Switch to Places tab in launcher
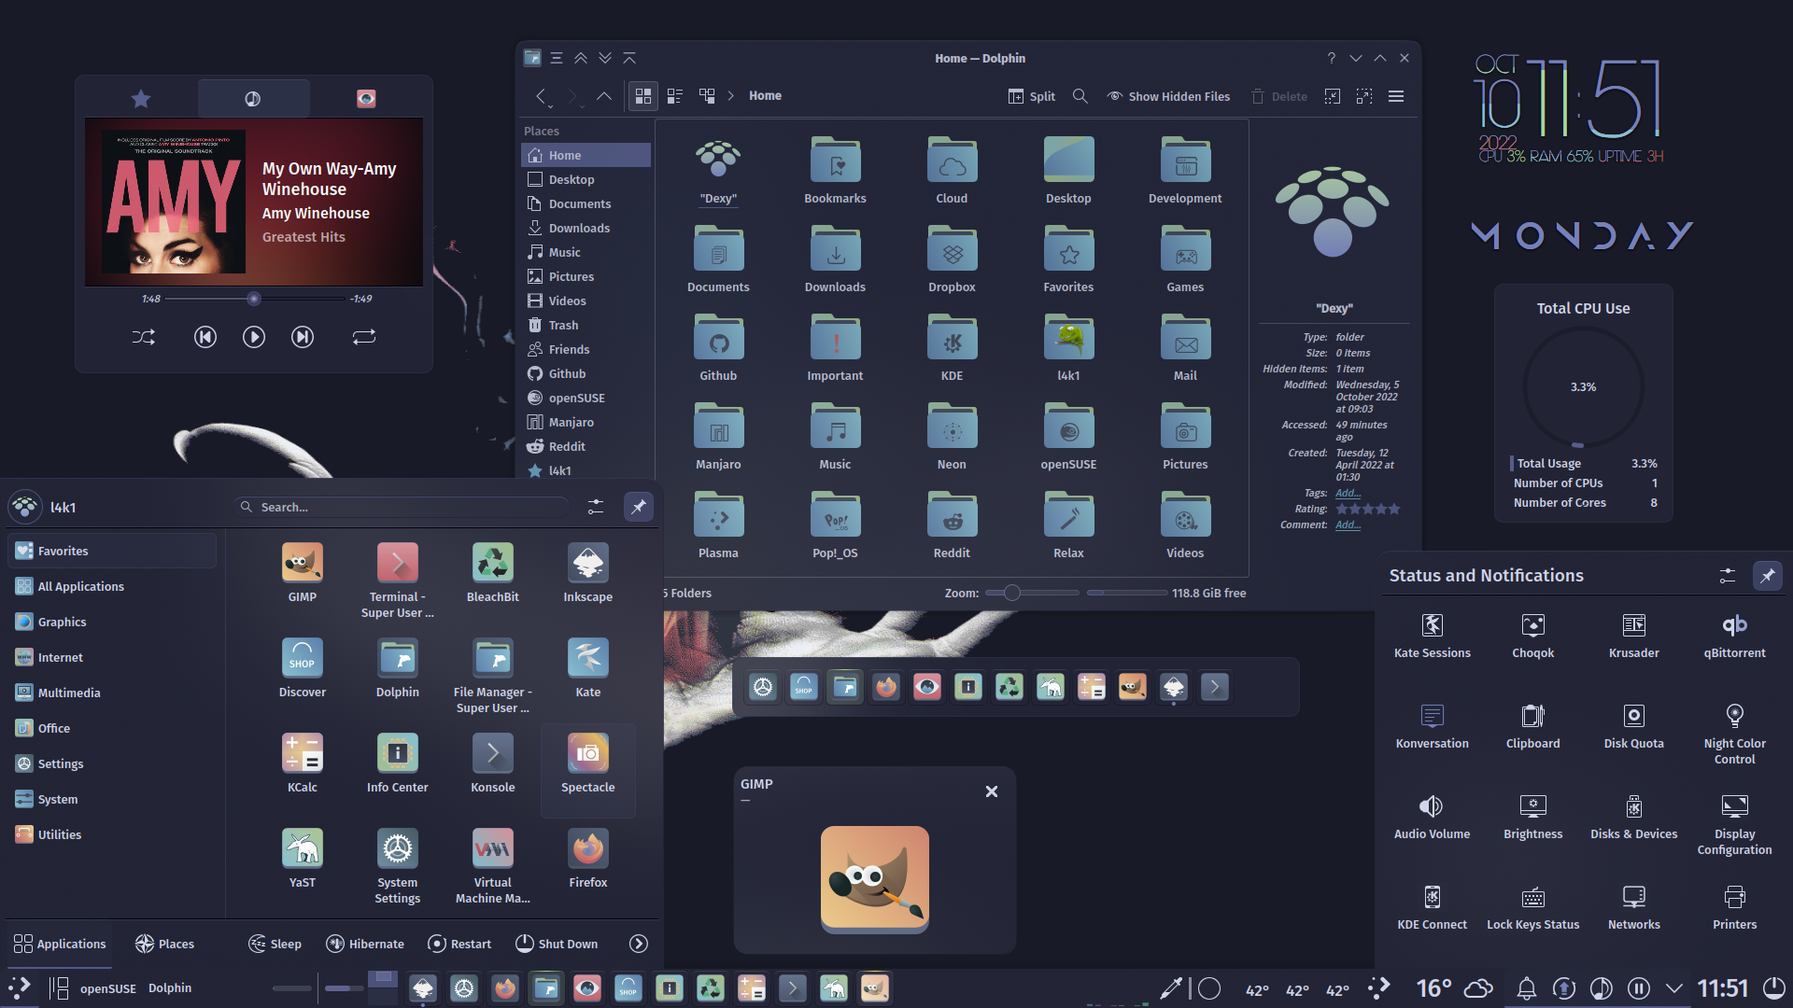The width and height of the screenshot is (1793, 1008). (x=164, y=944)
